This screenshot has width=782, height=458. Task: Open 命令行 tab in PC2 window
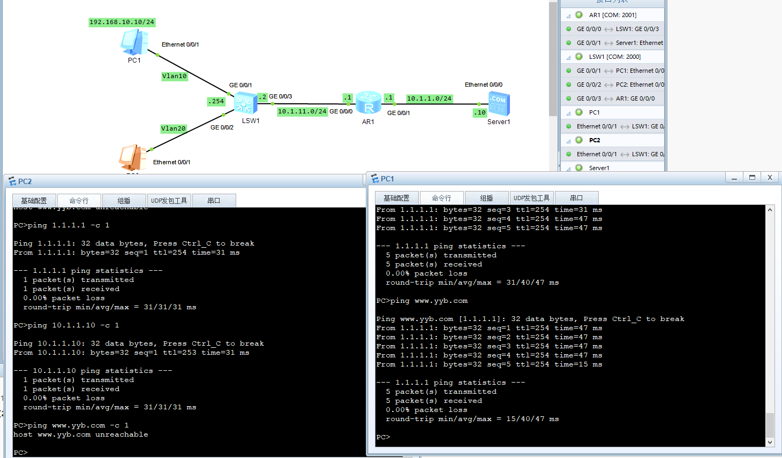[x=79, y=201]
